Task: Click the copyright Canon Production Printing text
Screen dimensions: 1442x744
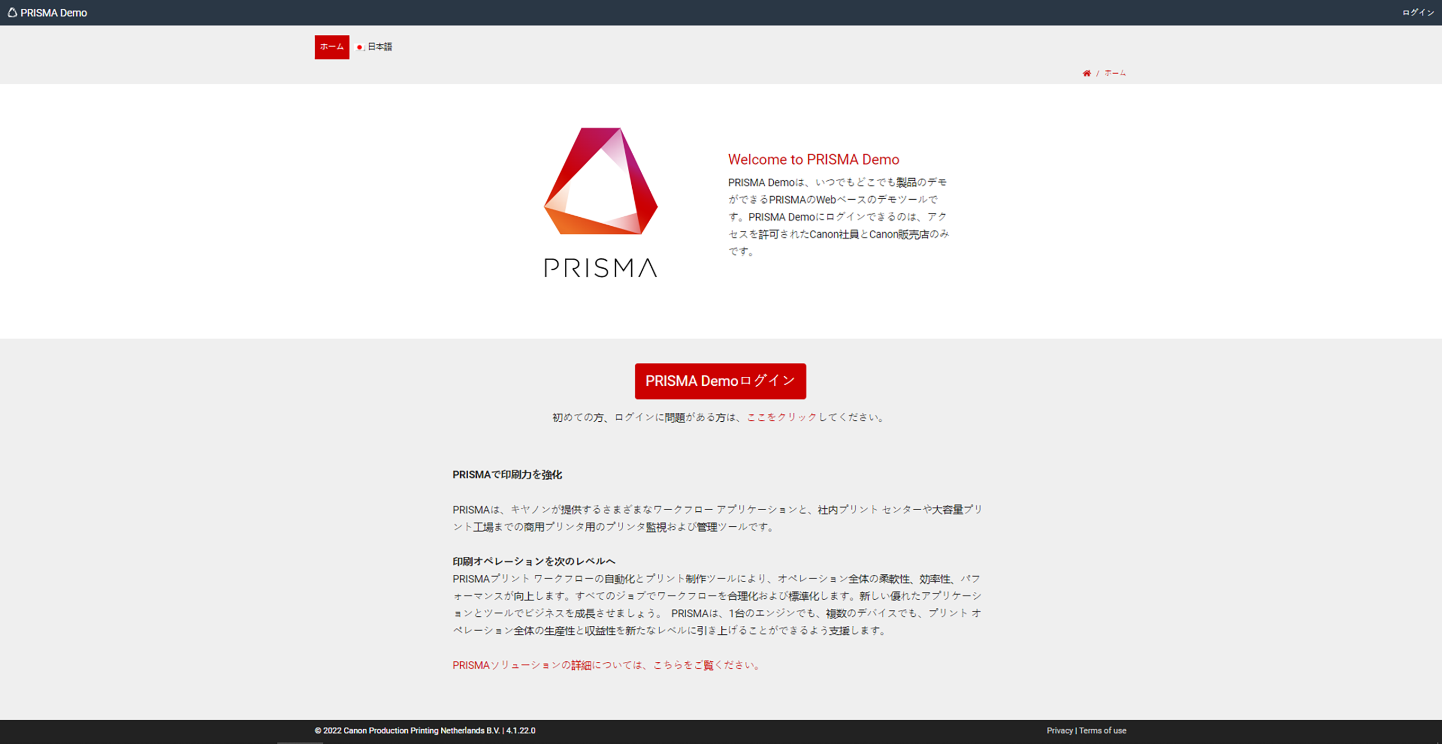Action: point(425,731)
